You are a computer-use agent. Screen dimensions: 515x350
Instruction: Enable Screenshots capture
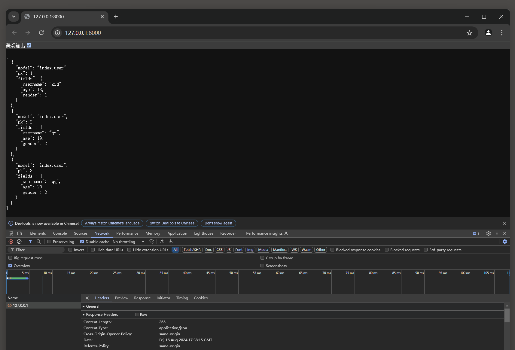click(262, 266)
